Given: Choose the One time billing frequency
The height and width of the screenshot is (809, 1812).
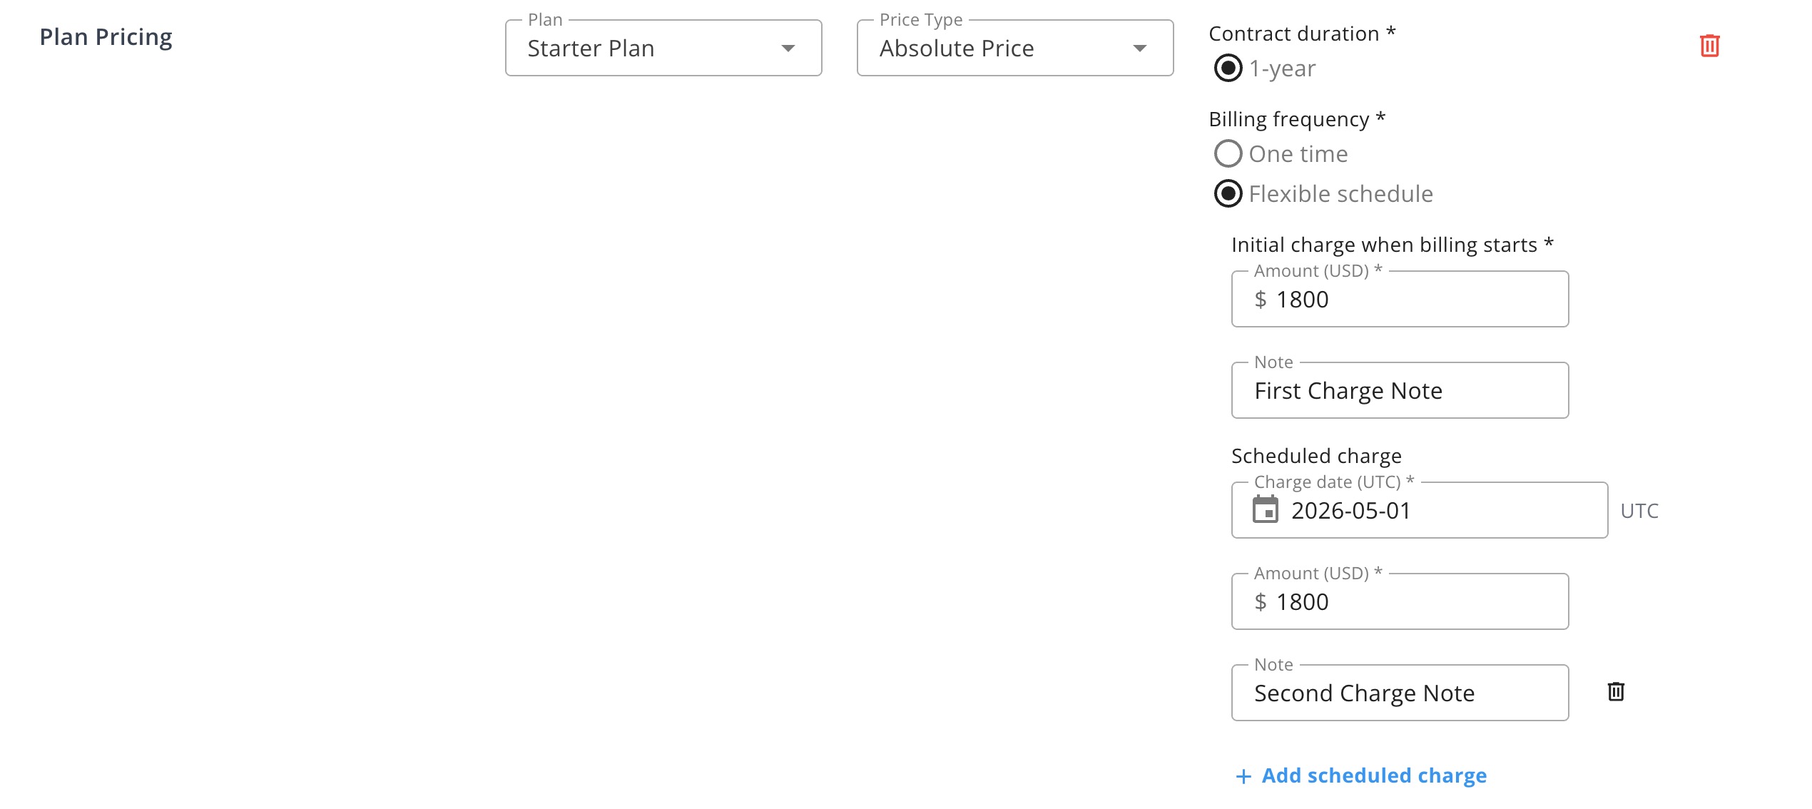Looking at the screenshot, I should 1228,153.
